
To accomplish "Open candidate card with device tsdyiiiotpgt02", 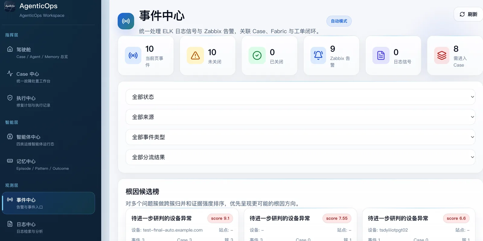I will [419, 225].
